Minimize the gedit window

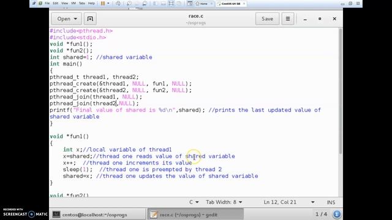pos(305,19)
